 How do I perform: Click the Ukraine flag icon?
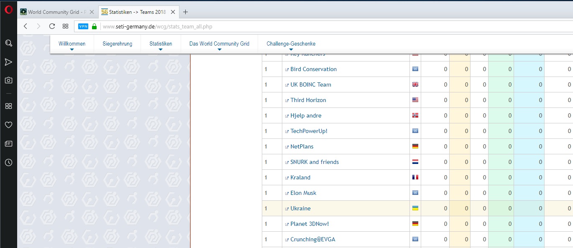pos(415,208)
